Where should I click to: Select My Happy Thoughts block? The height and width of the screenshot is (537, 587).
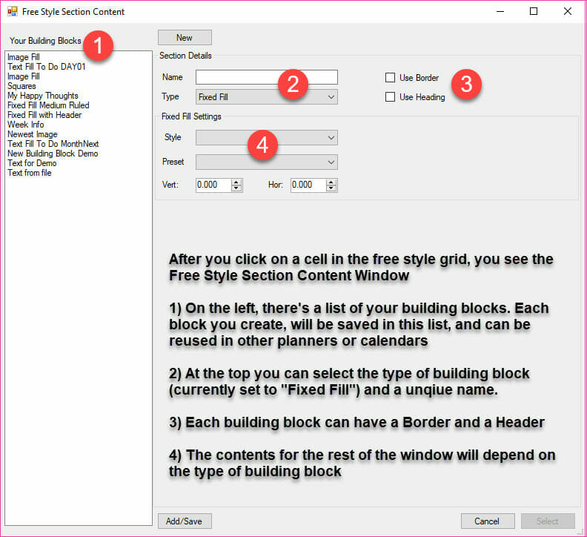click(x=43, y=96)
